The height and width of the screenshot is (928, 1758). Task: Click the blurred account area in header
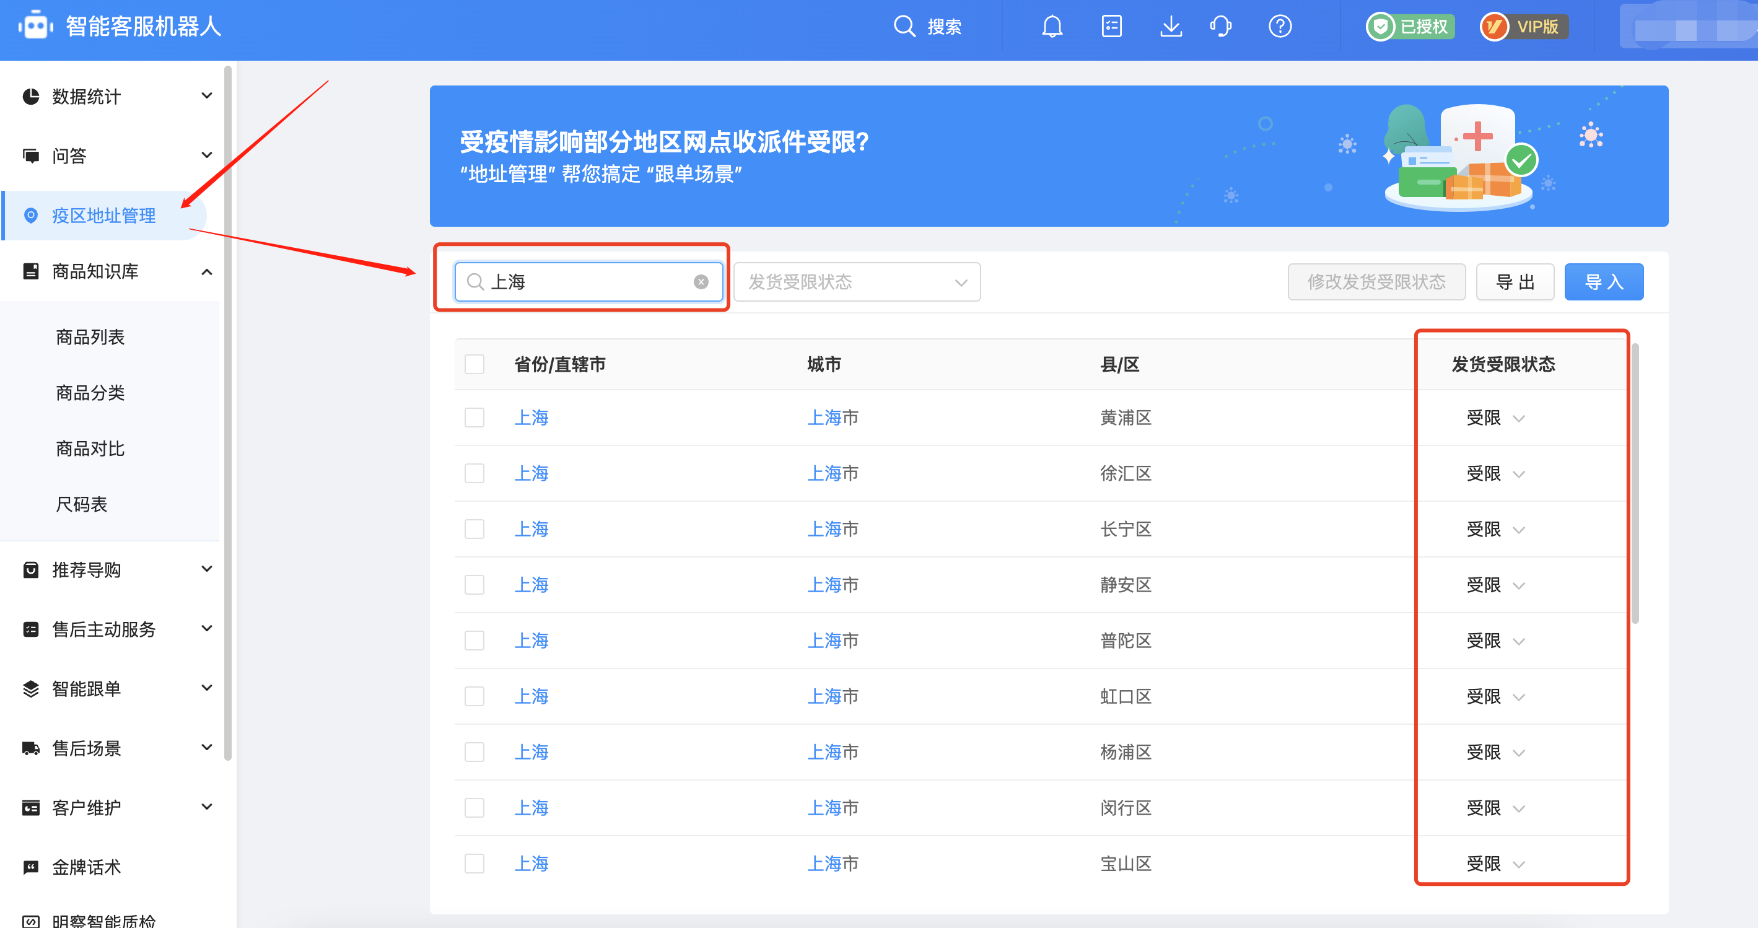point(1689,27)
